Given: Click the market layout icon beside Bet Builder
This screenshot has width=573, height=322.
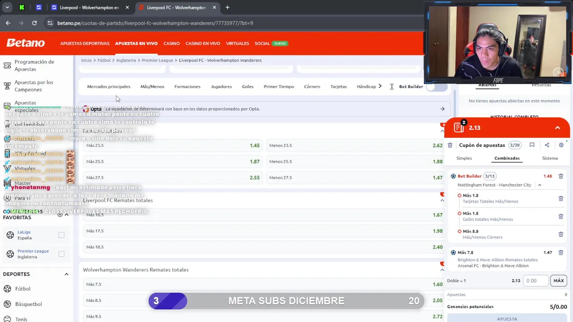Looking at the screenshot, I should click(392, 86).
